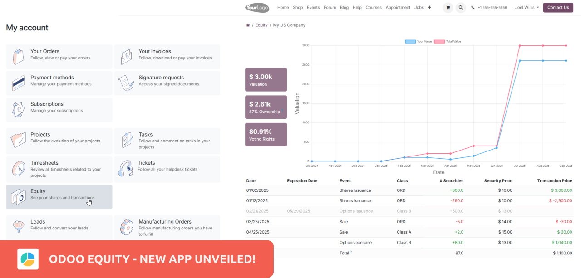
Task: Call the +1 555-555-5556 phone link
Action: click(492, 8)
